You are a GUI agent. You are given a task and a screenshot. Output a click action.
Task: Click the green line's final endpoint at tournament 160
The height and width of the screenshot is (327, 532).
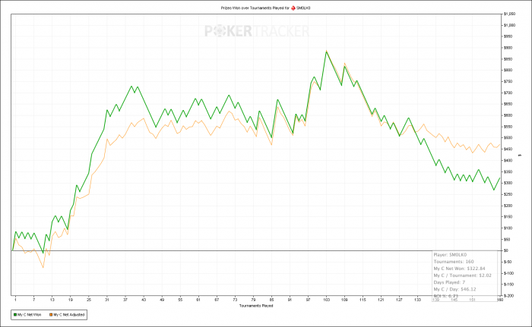point(500,178)
